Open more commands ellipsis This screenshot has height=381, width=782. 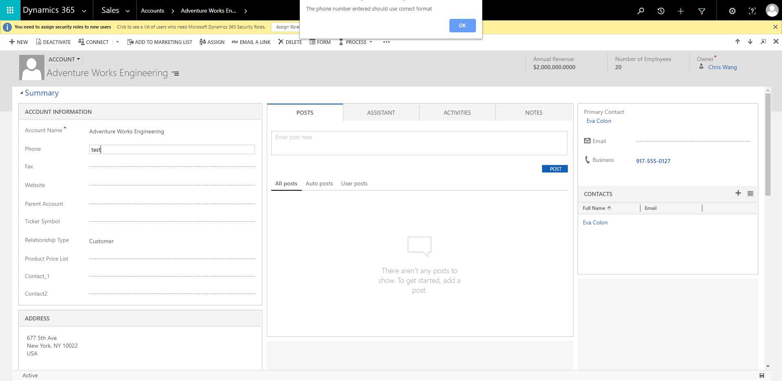(386, 42)
